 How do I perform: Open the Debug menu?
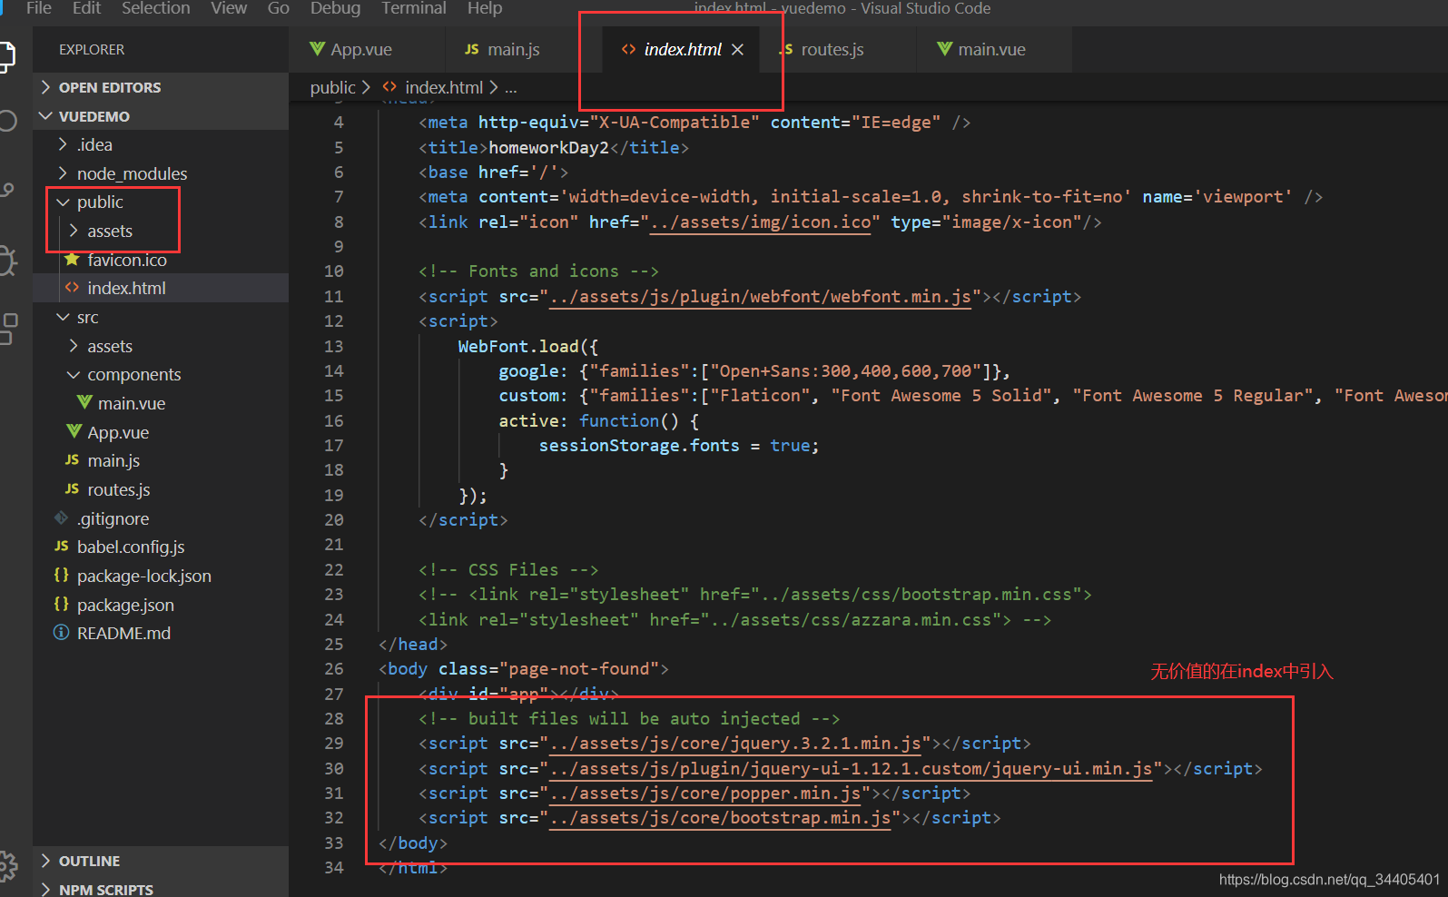(x=335, y=8)
